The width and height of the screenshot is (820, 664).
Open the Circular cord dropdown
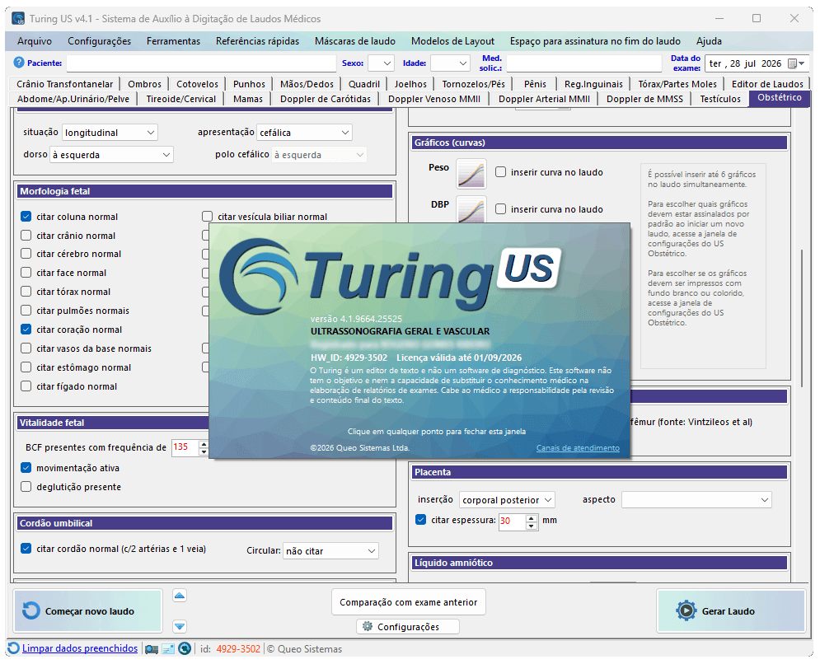pos(330,551)
